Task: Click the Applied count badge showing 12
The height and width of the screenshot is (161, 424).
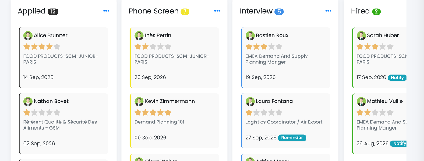Action: tap(53, 12)
